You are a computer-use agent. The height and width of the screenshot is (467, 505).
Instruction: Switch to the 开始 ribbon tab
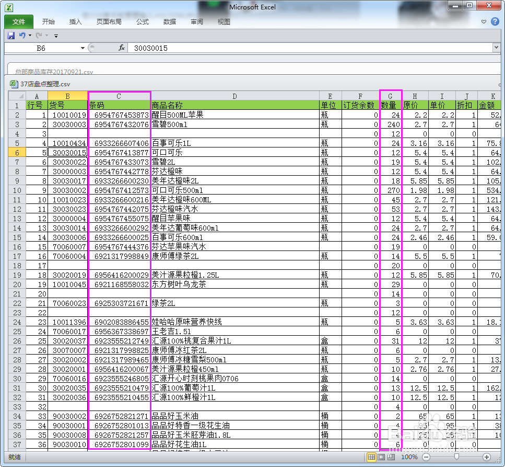click(49, 21)
